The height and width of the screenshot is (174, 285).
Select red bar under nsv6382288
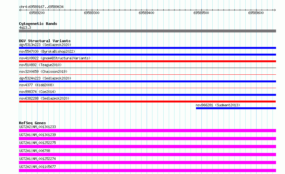147,102
